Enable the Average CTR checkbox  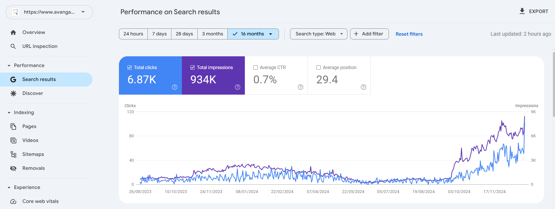click(256, 68)
